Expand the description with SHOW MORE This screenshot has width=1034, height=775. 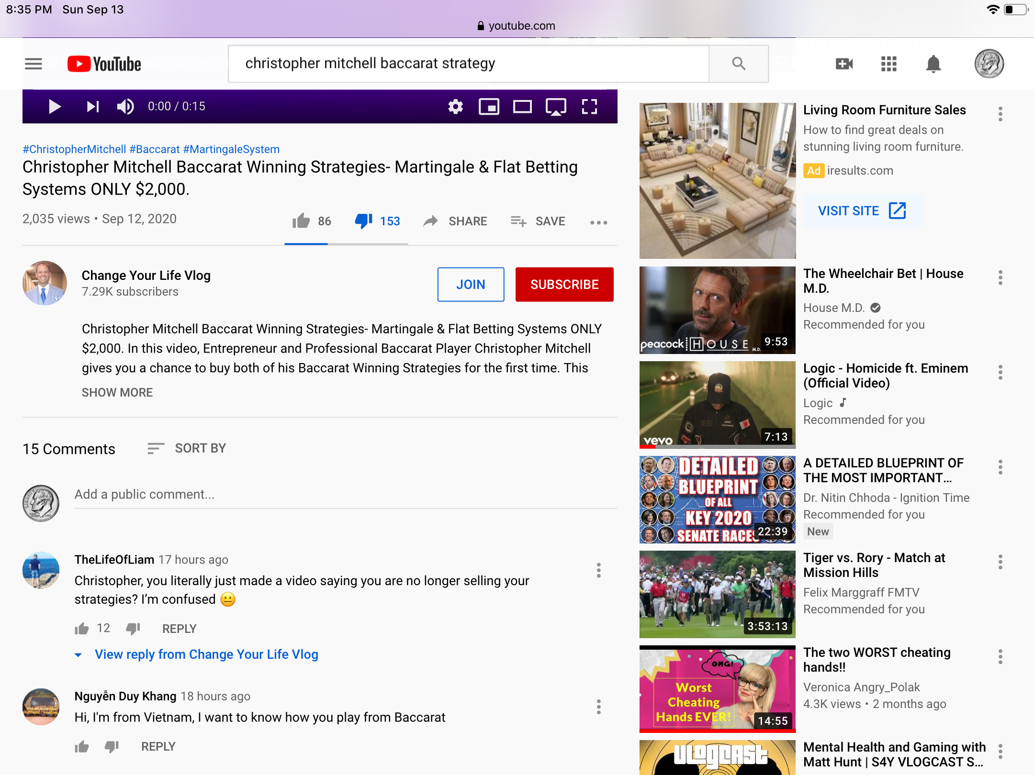pyautogui.click(x=117, y=392)
